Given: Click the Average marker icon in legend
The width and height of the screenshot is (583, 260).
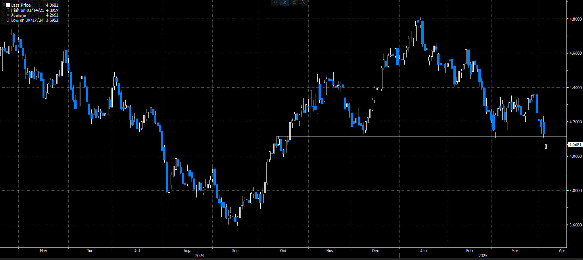Looking at the screenshot, I should tap(8, 15).
